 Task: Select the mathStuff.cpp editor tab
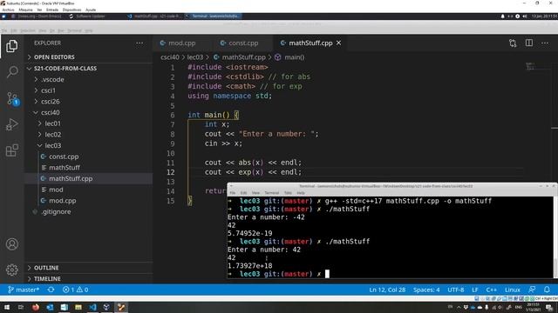(310, 43)
